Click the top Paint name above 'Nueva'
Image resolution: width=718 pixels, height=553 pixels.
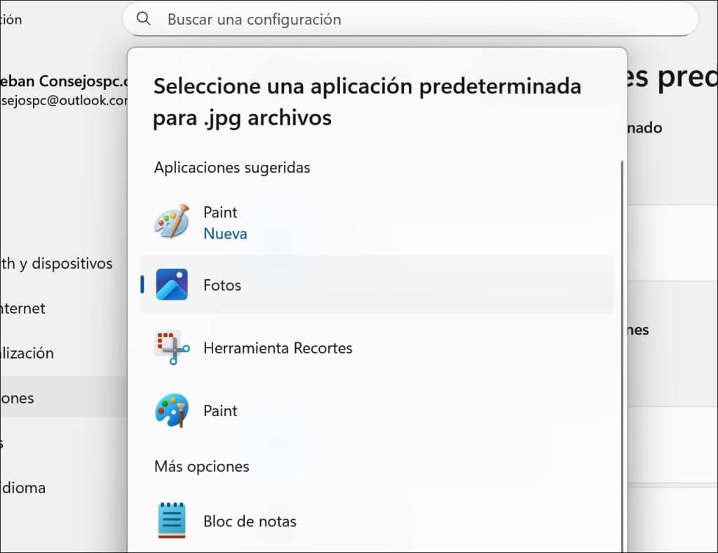coord(220,212)
